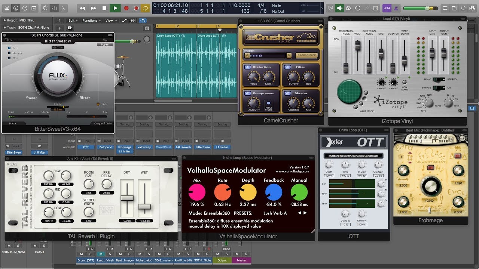This screenshot has width=479, height=269.
Task: Select Fast option in BitterSweet
Action: [13, 48]
